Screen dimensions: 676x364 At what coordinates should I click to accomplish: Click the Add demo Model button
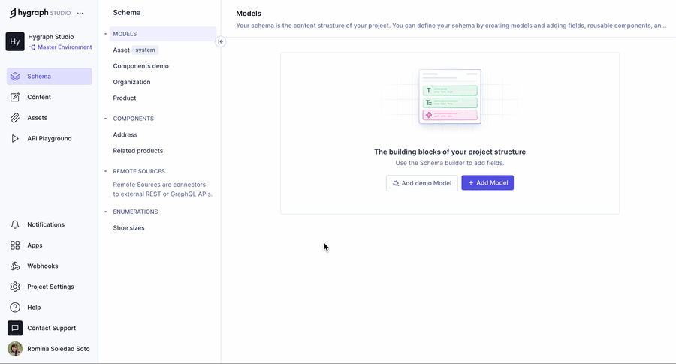(421, 183)
